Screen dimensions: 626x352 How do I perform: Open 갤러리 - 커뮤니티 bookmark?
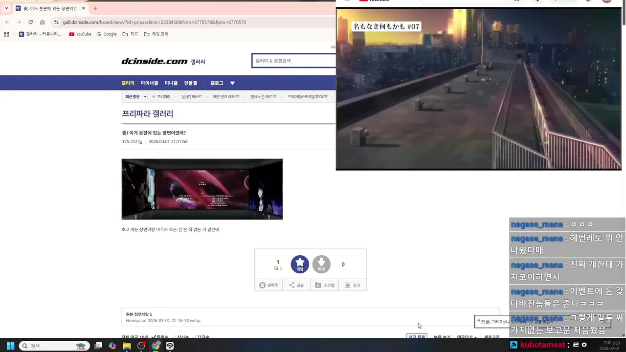(40, 34)
